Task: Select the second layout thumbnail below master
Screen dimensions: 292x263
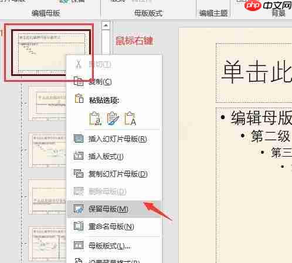Action: 47,150
